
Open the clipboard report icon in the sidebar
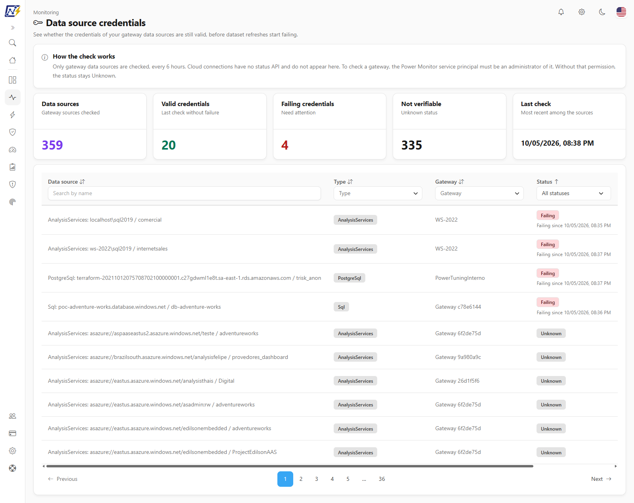(13, 167)
